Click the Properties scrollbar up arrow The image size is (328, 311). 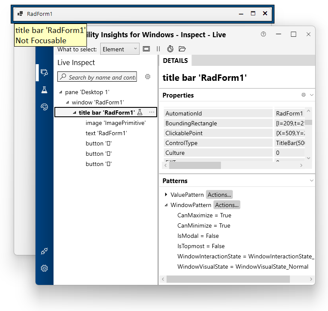309,111
